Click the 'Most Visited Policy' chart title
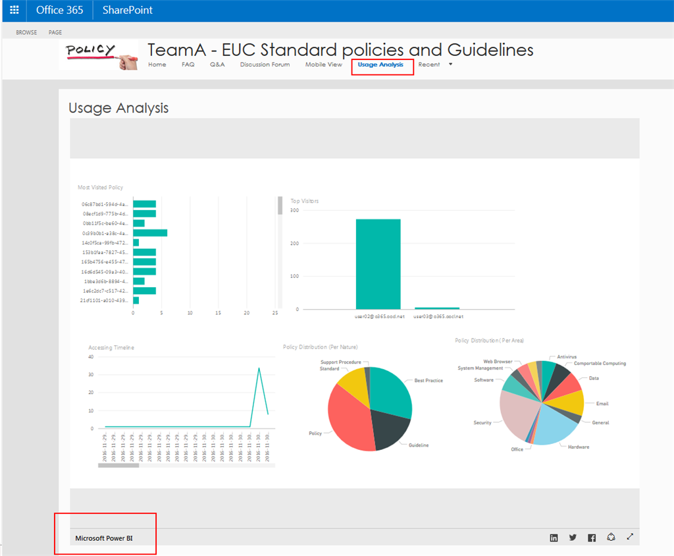The width and height of the screenshot is (674, 556). pyautogui.click(x=100, y=187)
